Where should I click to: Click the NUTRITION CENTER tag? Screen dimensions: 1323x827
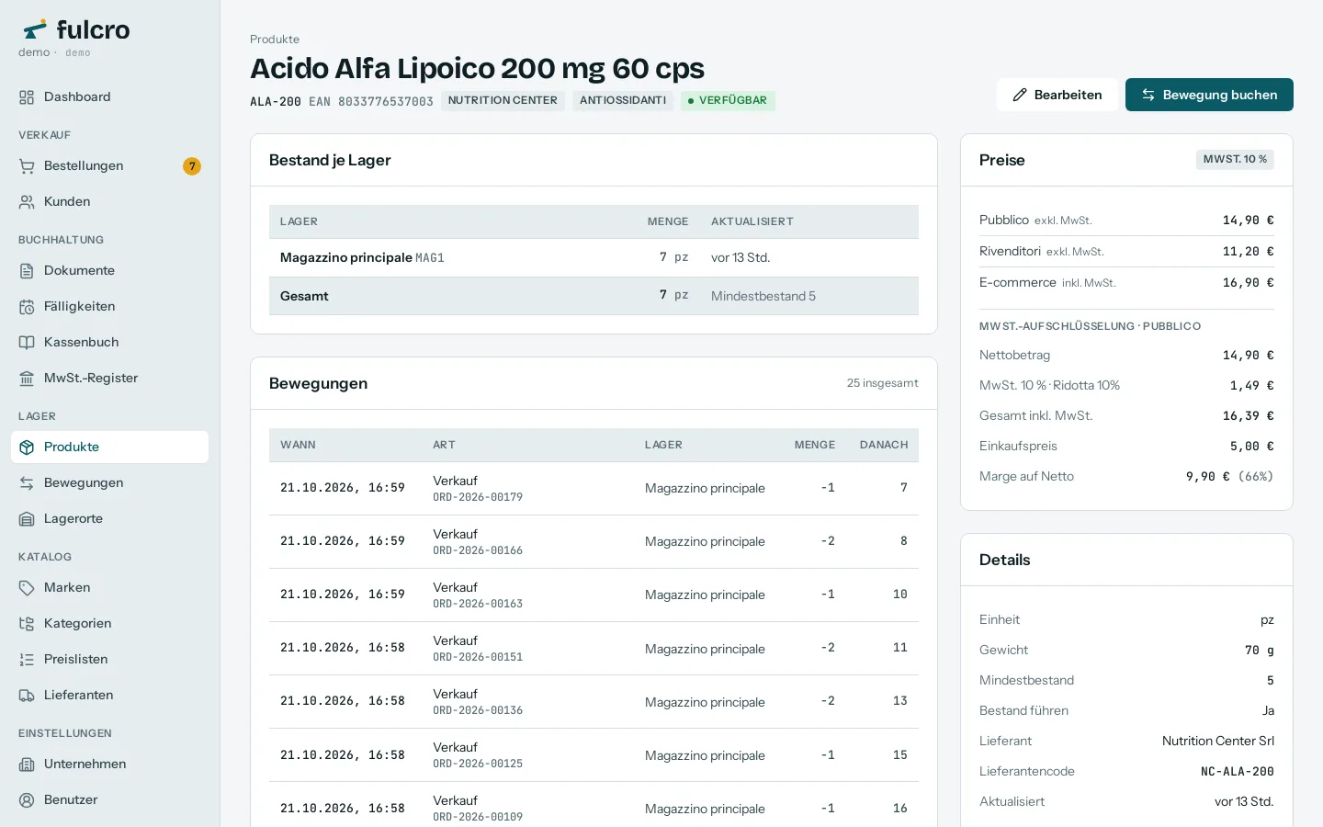[x=503, y=101]
